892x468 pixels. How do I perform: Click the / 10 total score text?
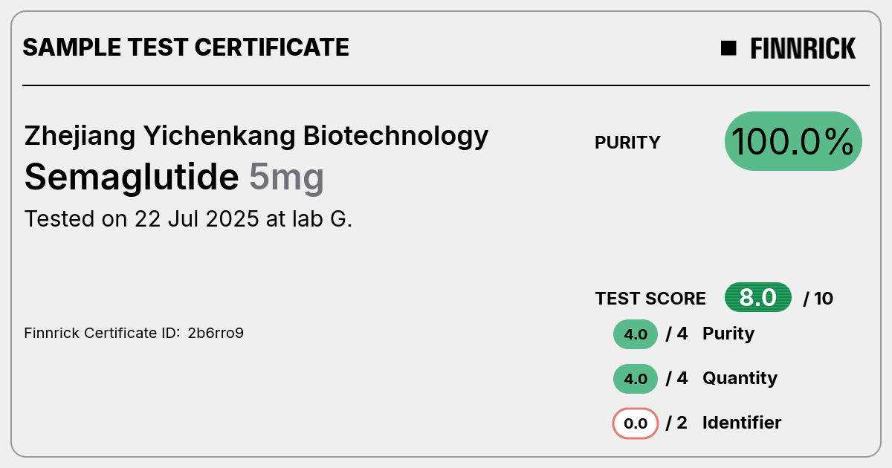tap(818, 299)
